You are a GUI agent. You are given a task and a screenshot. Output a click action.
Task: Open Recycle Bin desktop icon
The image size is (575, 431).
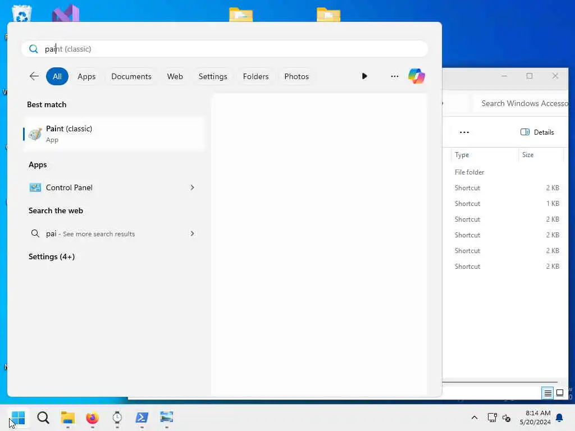(21, 13)
